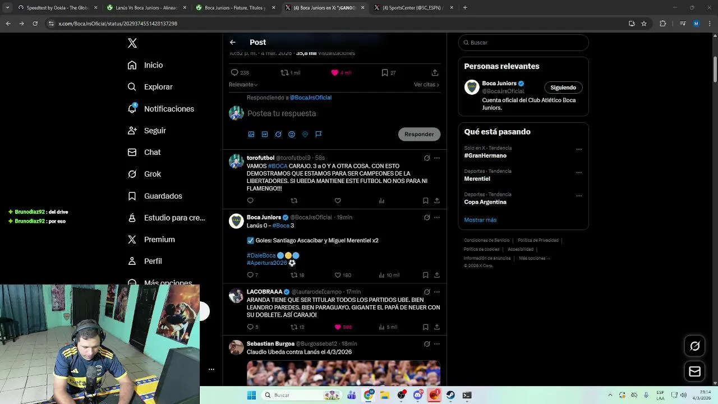
Task: Open Estudio para creadores item
Action: tap(166, 218)
